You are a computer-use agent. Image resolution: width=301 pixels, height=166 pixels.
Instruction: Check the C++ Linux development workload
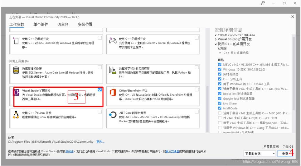[x=100, y=112]
